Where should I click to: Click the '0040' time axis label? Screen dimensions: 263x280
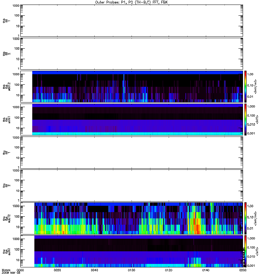click(94, 270)
